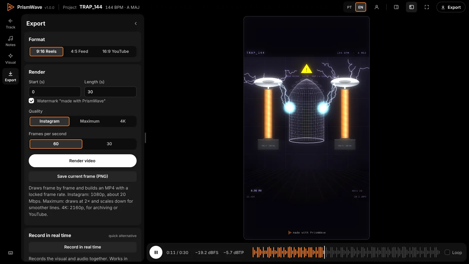
Task: Select 60 frames per second
Action: 56,144
